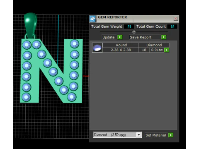This screenshot has height=149, width=199.
Task: Click the green arrow next to Save Report
Action: [164, 37]
